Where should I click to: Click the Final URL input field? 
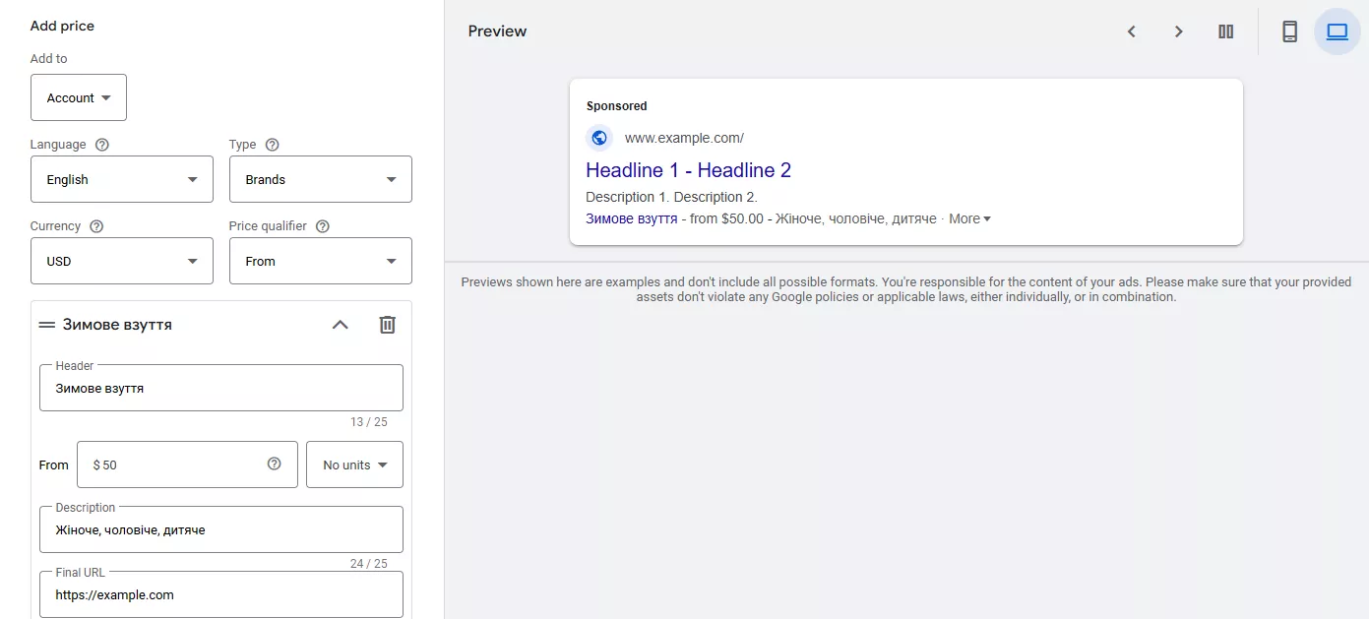coord(221,594)
